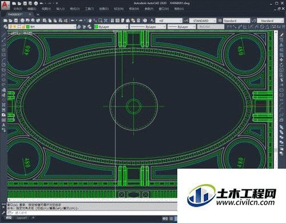Click the vertical scrollbar of drawing area
The width and height of the screenshot is (286, 223).
(x=276, y=99)
